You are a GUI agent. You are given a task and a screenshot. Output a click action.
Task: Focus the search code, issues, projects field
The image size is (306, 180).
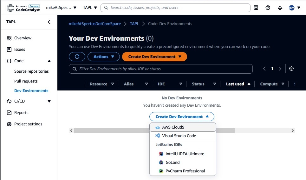(x=175, y=8)
